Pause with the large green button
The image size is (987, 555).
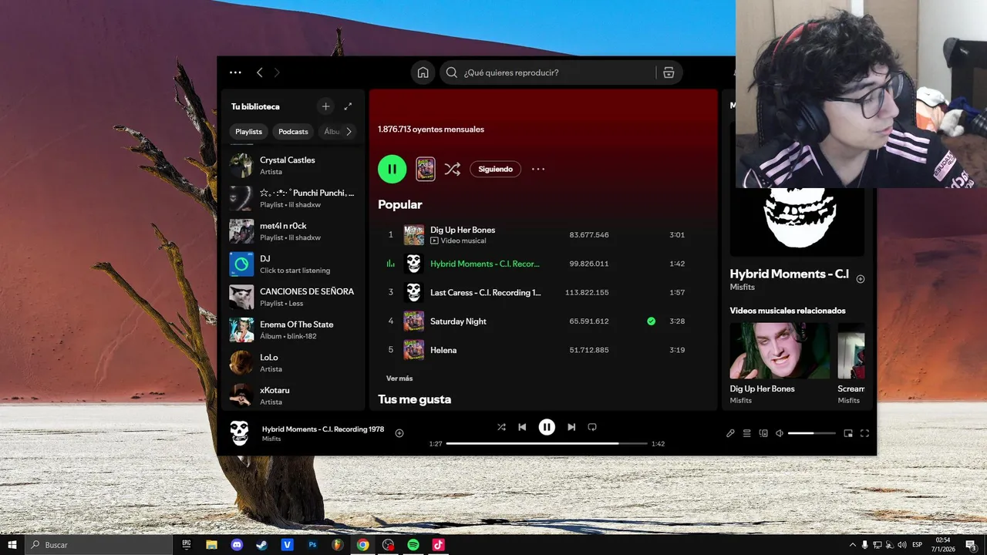(x=392, y=169)
